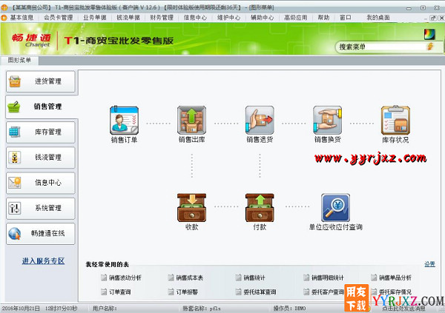445x313 pixels.
Task: Open the 委托客户查询 report
Action: pyautogui.click(x=323, y=292)
